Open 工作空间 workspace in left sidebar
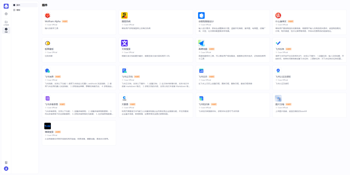The height and width of the screenshot is (175, 350). (6, 23)
